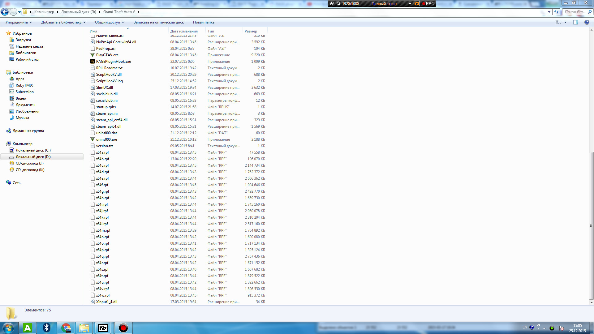Click the preview pane toggle icon

575,22
